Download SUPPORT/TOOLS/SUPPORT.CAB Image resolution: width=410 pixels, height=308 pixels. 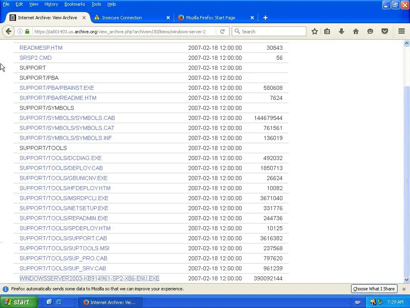[63, 238]
